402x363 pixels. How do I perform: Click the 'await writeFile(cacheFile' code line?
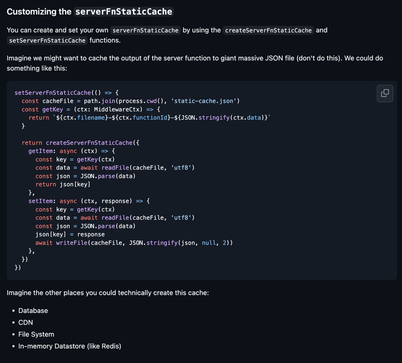point(134,243)
